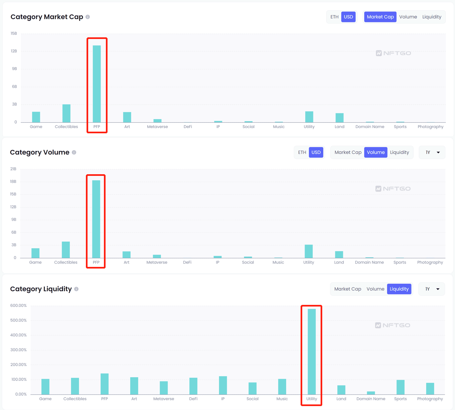Select Market Cap tab in Volume panel
The image size is (455, 410).
click(348, 152)
